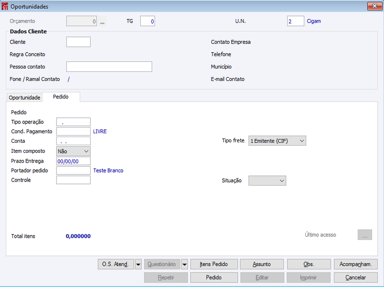Click the O.S. Atend. button
This screenshot has width=384, height=287.
pyautogui.click(x=116, y=264)
